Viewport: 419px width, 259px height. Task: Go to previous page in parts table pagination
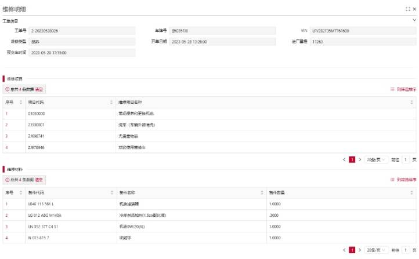point(344,250)
